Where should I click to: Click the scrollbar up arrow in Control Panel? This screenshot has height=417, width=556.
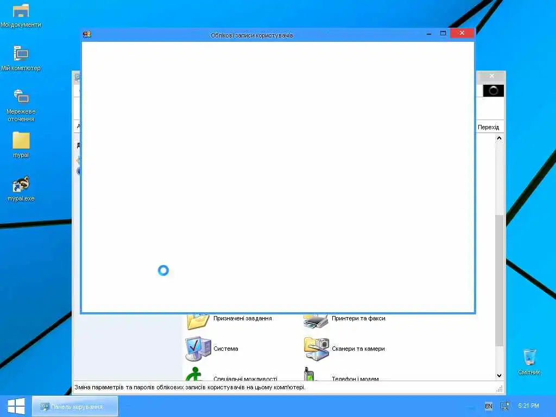click(x=500, y=138)
